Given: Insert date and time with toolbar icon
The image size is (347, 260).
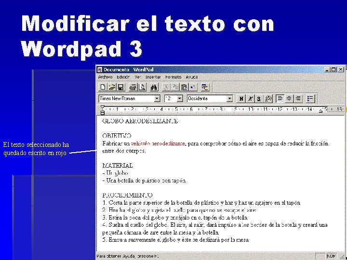Looking at the screenshot, I should (x=205, y=87).
